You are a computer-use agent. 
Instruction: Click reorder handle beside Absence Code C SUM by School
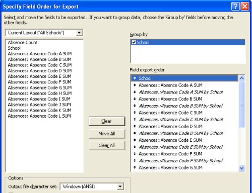[135, 120]
